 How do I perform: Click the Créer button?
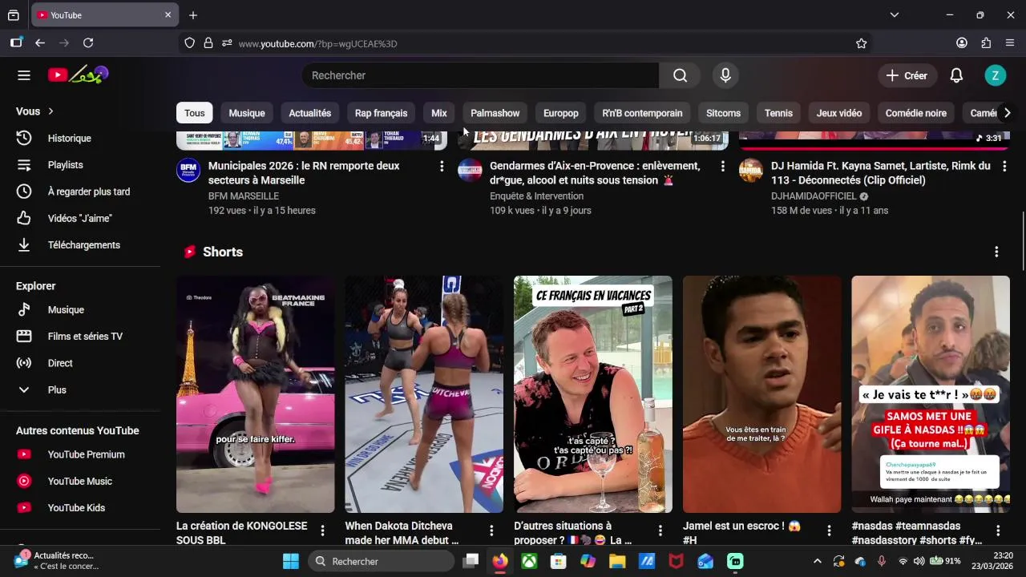pyautogui.click(x=907, y=75)
